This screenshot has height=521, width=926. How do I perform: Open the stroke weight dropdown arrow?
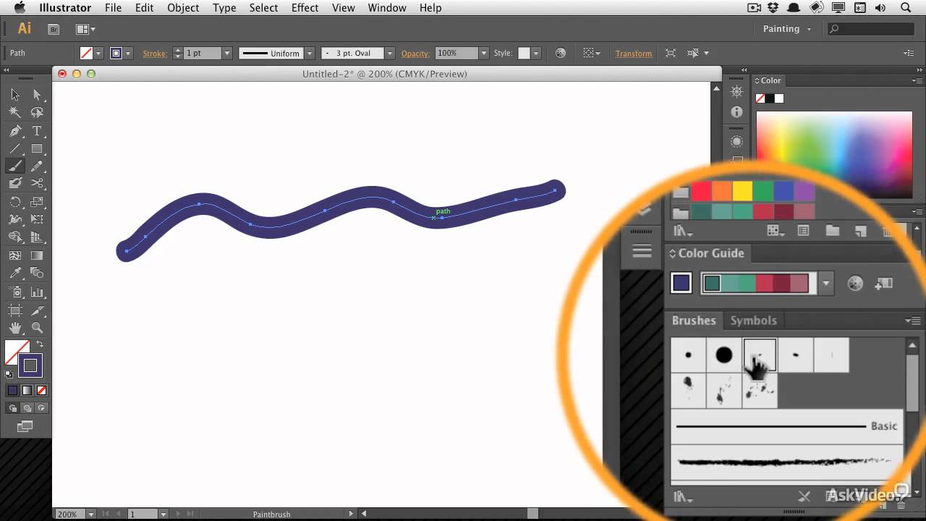tap(226, 54)
